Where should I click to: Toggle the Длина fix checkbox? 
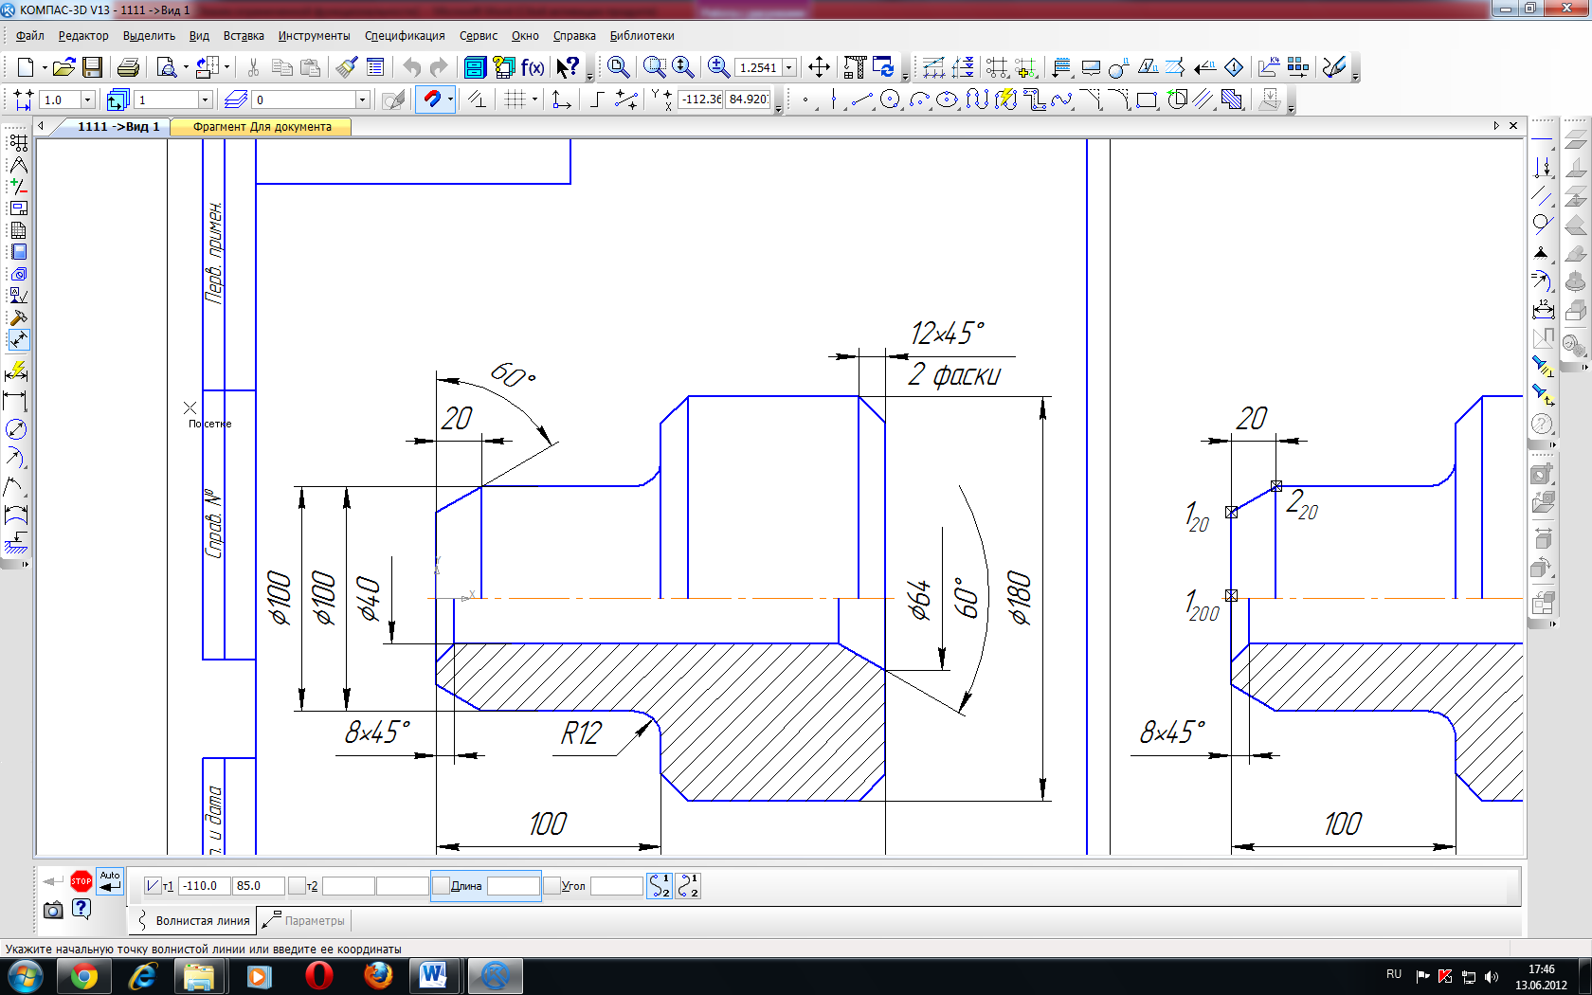point(441,886)
